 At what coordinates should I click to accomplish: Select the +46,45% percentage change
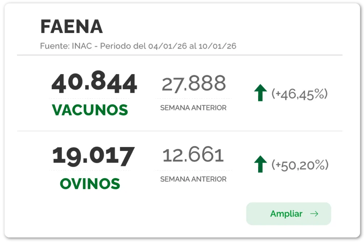click(299, 94)
